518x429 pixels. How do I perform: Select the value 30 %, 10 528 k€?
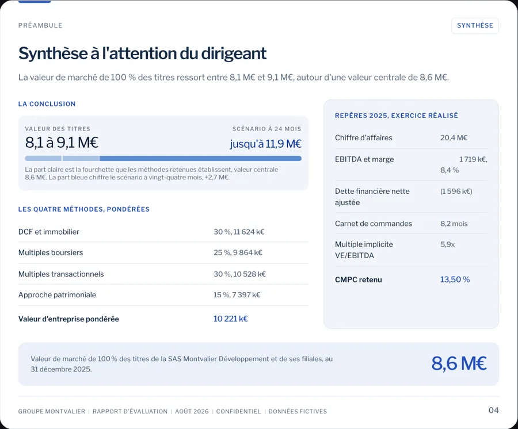[x=239, y=274]
